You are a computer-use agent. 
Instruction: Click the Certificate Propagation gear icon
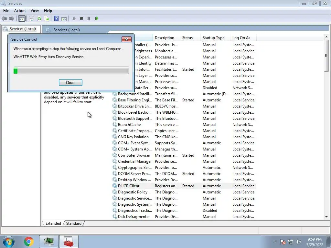[x=115, y=130]
